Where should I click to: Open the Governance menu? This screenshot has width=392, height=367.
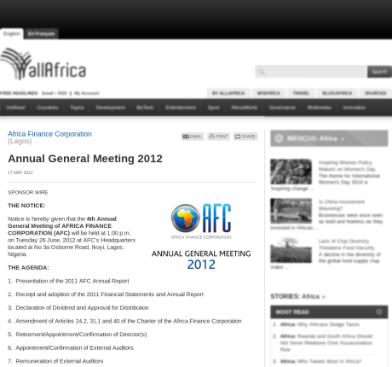pyautogui.click(x=282, y=108)
